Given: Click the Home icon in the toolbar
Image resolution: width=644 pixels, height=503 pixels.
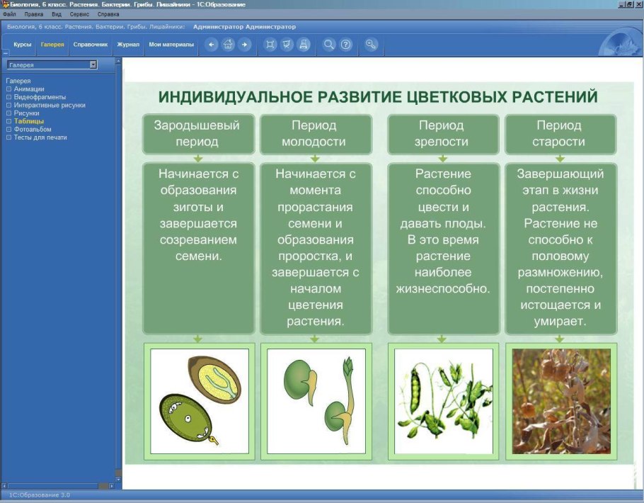Looking at the screenshot, I should [x=227, y=45].
